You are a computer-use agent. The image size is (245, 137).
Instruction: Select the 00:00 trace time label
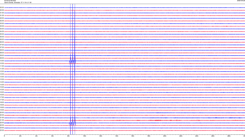tap(2, 7)
